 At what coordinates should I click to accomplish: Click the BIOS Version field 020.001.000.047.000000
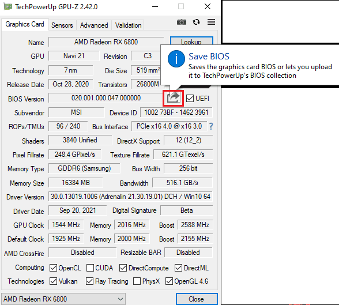click(x=106, y=98)
